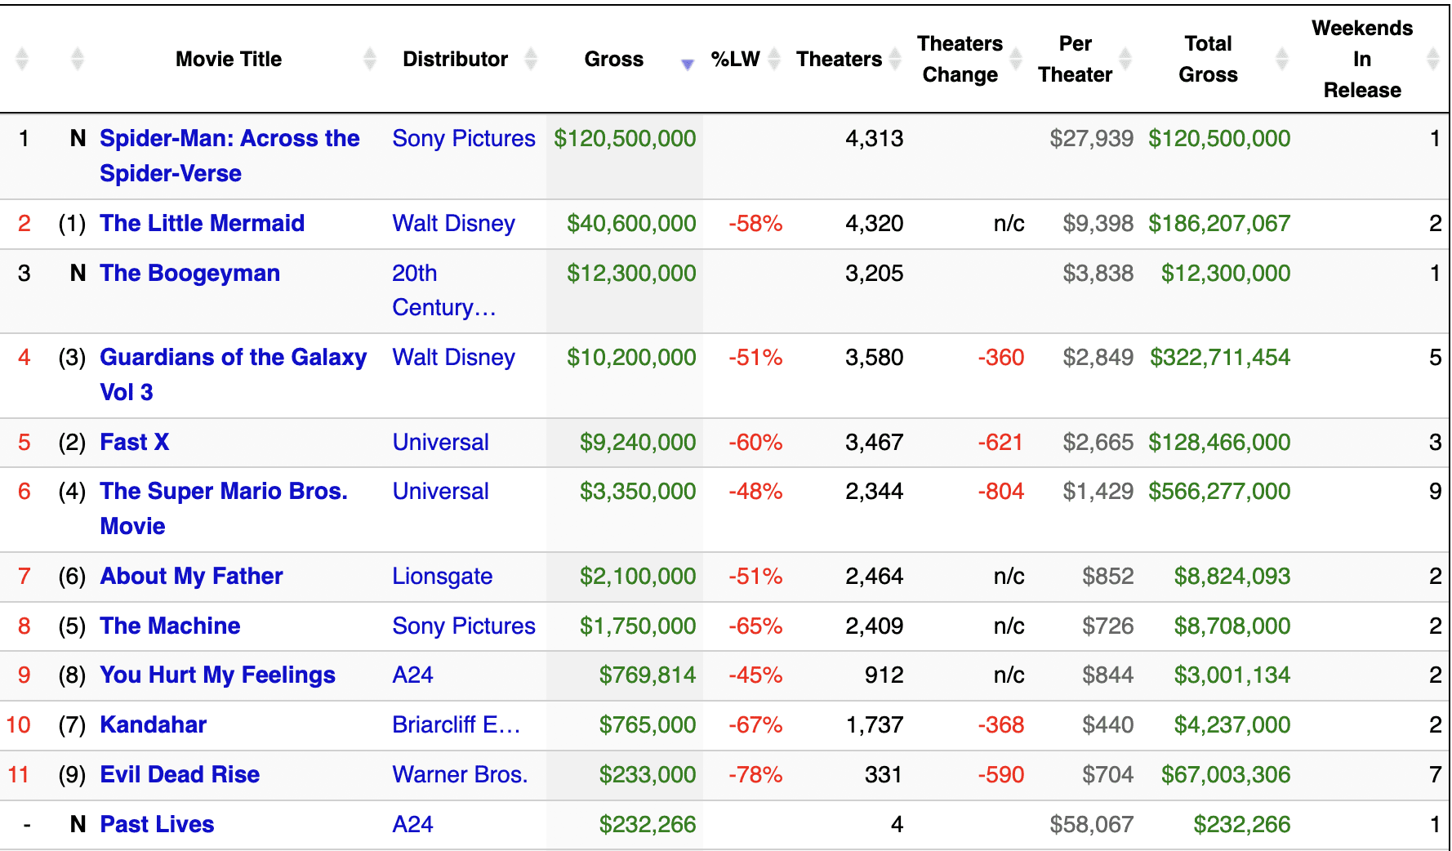Click the blue Gross descending sort arrow

[x=688, y=64]
